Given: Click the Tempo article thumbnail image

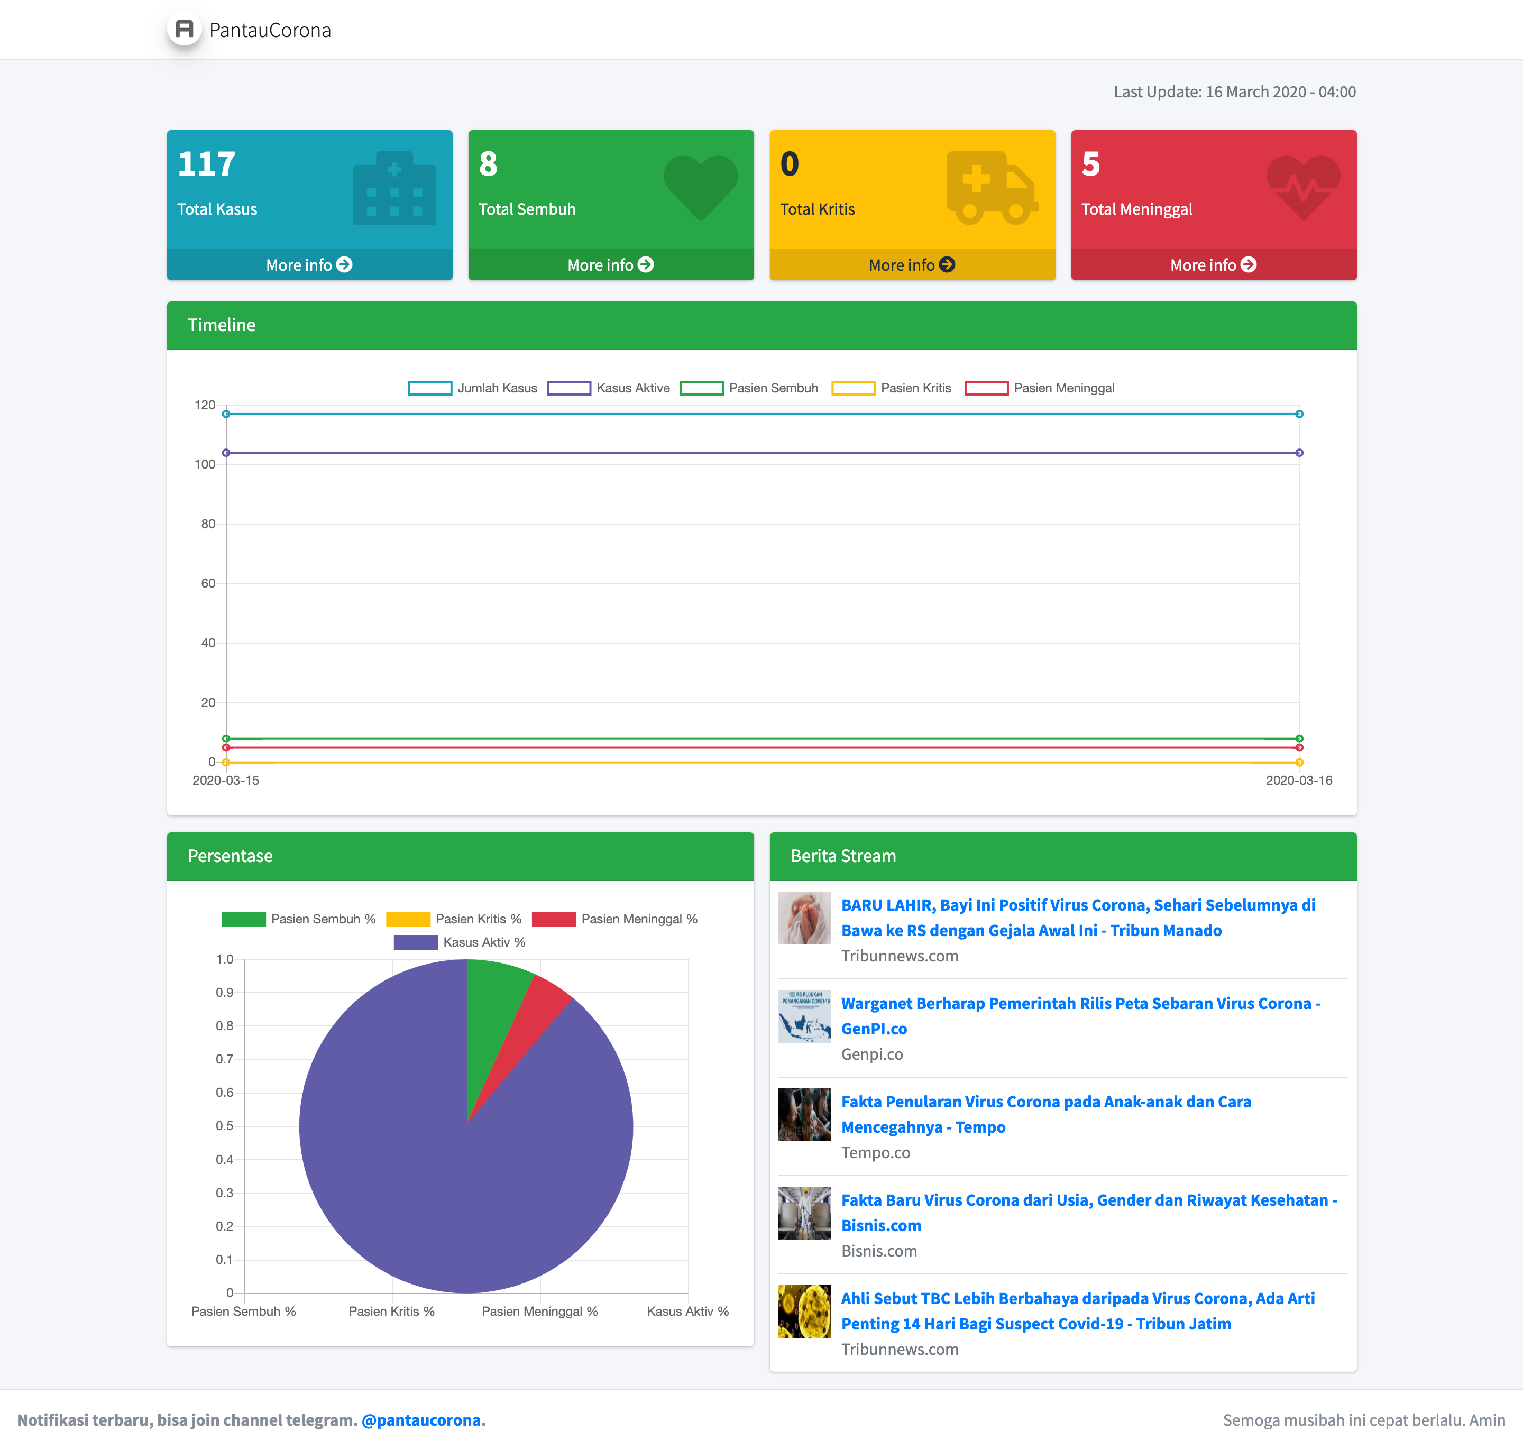Looking at the screenshot, I should point(804,1114).
